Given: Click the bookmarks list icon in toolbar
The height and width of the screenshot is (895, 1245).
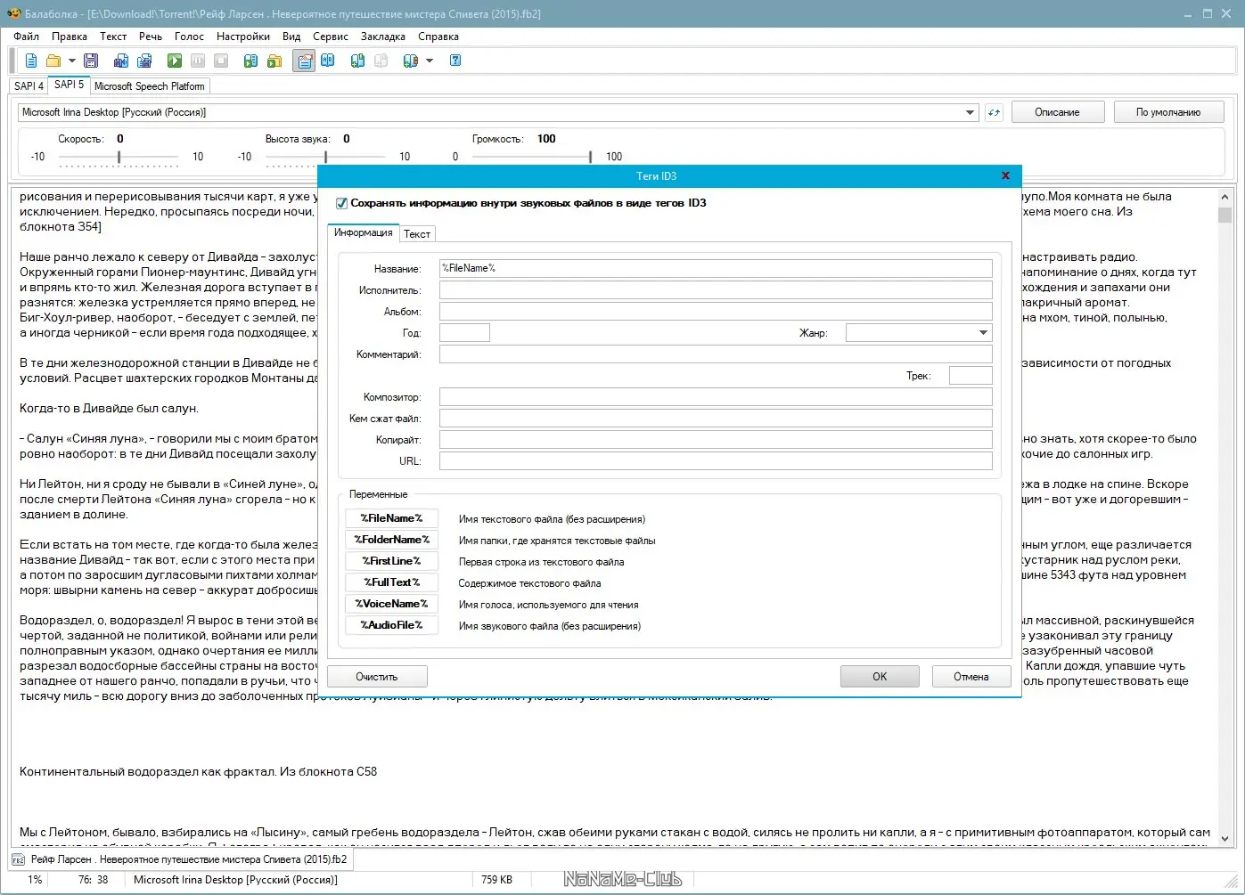Looking at the screenshot, I should [411, 61].
